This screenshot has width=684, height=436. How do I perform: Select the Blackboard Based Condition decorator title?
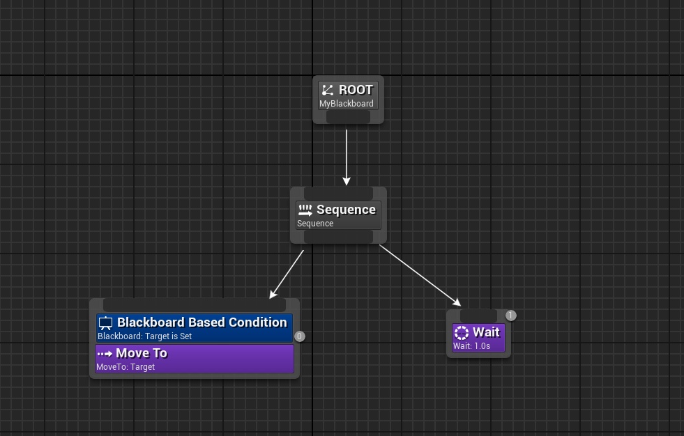pos(202,322)
